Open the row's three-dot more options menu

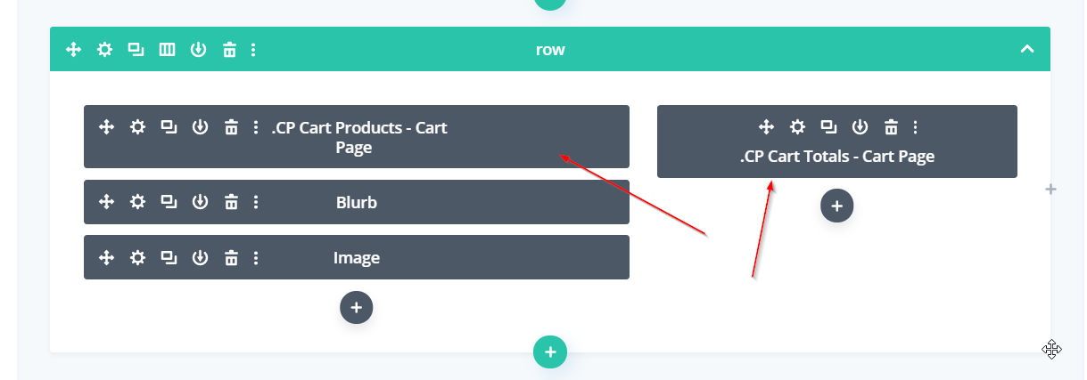[x=253, y=50]
